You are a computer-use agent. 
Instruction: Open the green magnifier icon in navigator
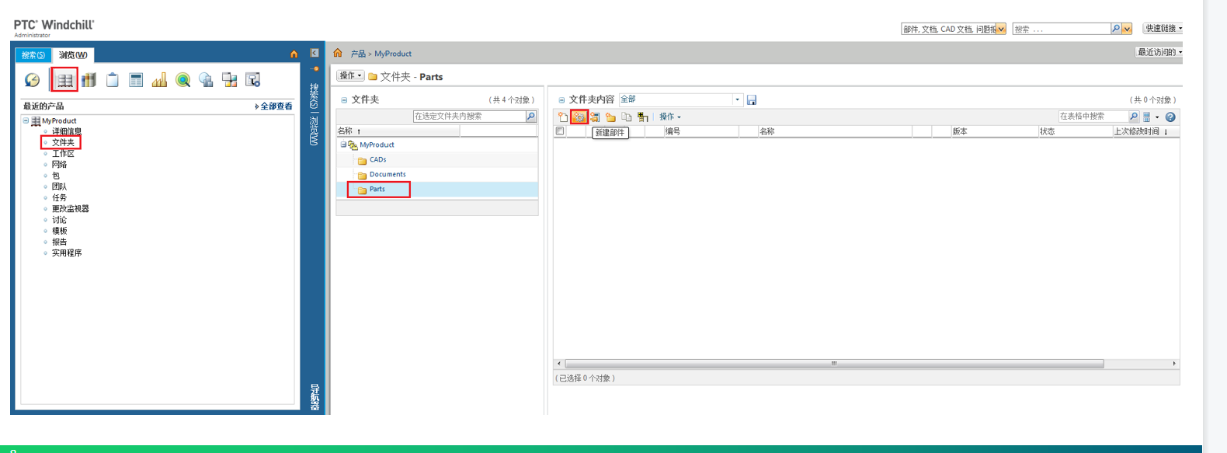(183, 79)
